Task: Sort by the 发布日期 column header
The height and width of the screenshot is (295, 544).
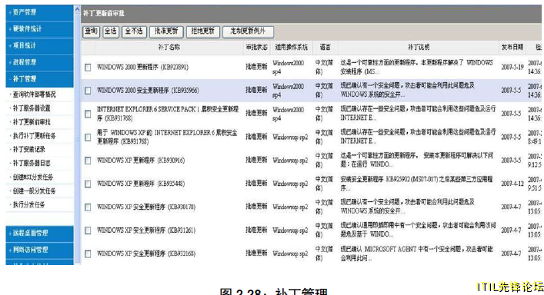Action: tap(512, 47)
